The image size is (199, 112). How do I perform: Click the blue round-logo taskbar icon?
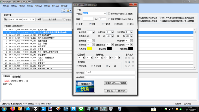tap(73, 109)
